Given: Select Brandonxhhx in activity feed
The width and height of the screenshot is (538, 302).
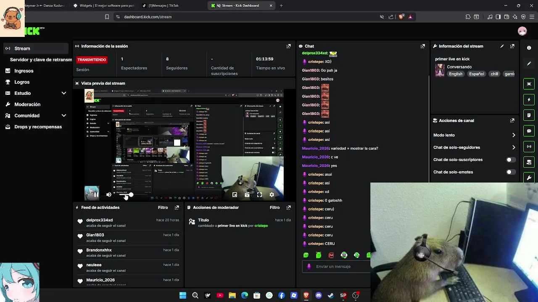Looking at the screenshot, I should point(99,250).
